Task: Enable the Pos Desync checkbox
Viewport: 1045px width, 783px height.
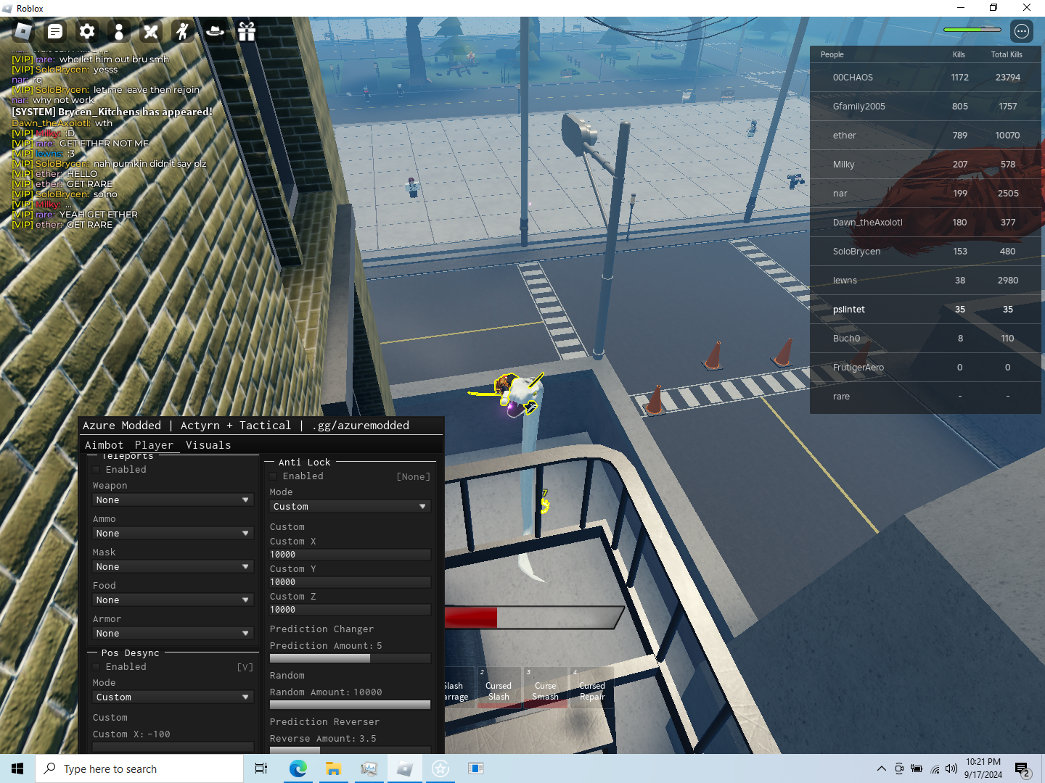Action: (x=96, y=667)
